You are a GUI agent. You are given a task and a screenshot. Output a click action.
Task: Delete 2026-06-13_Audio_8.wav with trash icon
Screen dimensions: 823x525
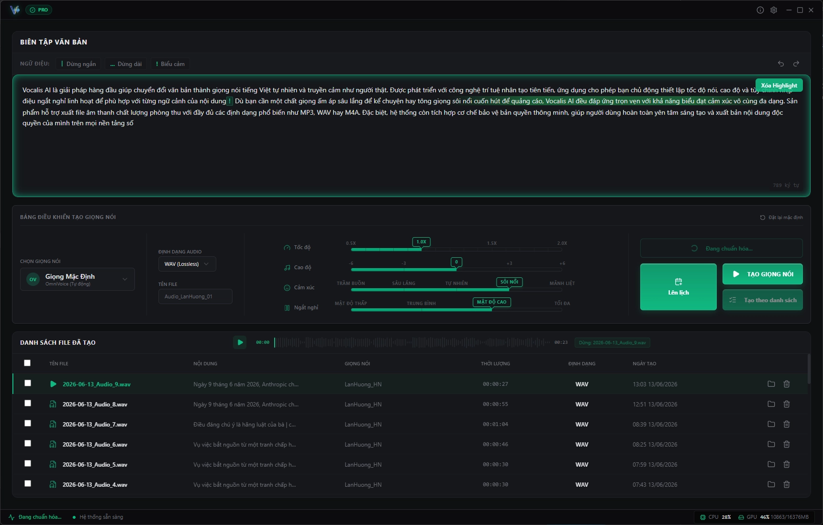[787, 404]
